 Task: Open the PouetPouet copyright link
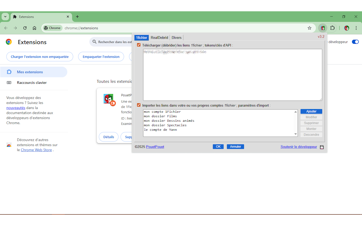tap(155, 147)
